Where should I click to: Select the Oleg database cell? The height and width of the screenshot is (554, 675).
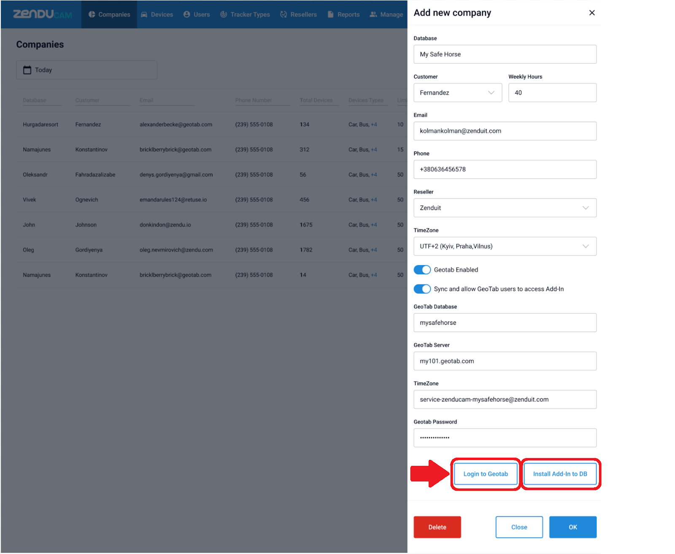[x=28, y=250]
